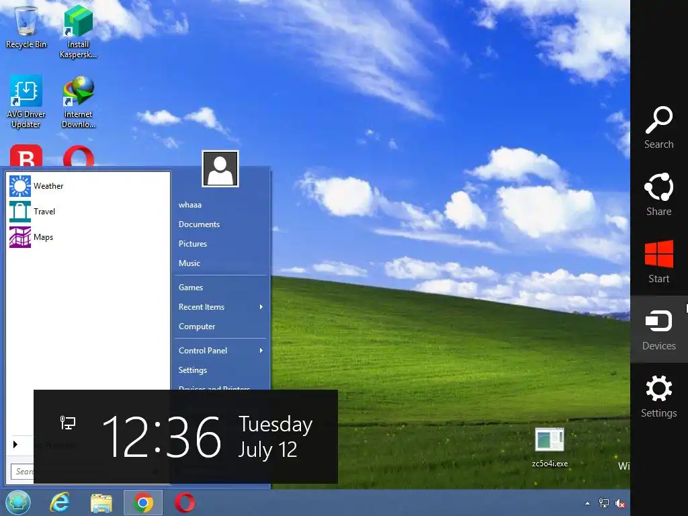Show hidden tray icons arrow
This screenshot has width=688, height=516.
(587, 503)
